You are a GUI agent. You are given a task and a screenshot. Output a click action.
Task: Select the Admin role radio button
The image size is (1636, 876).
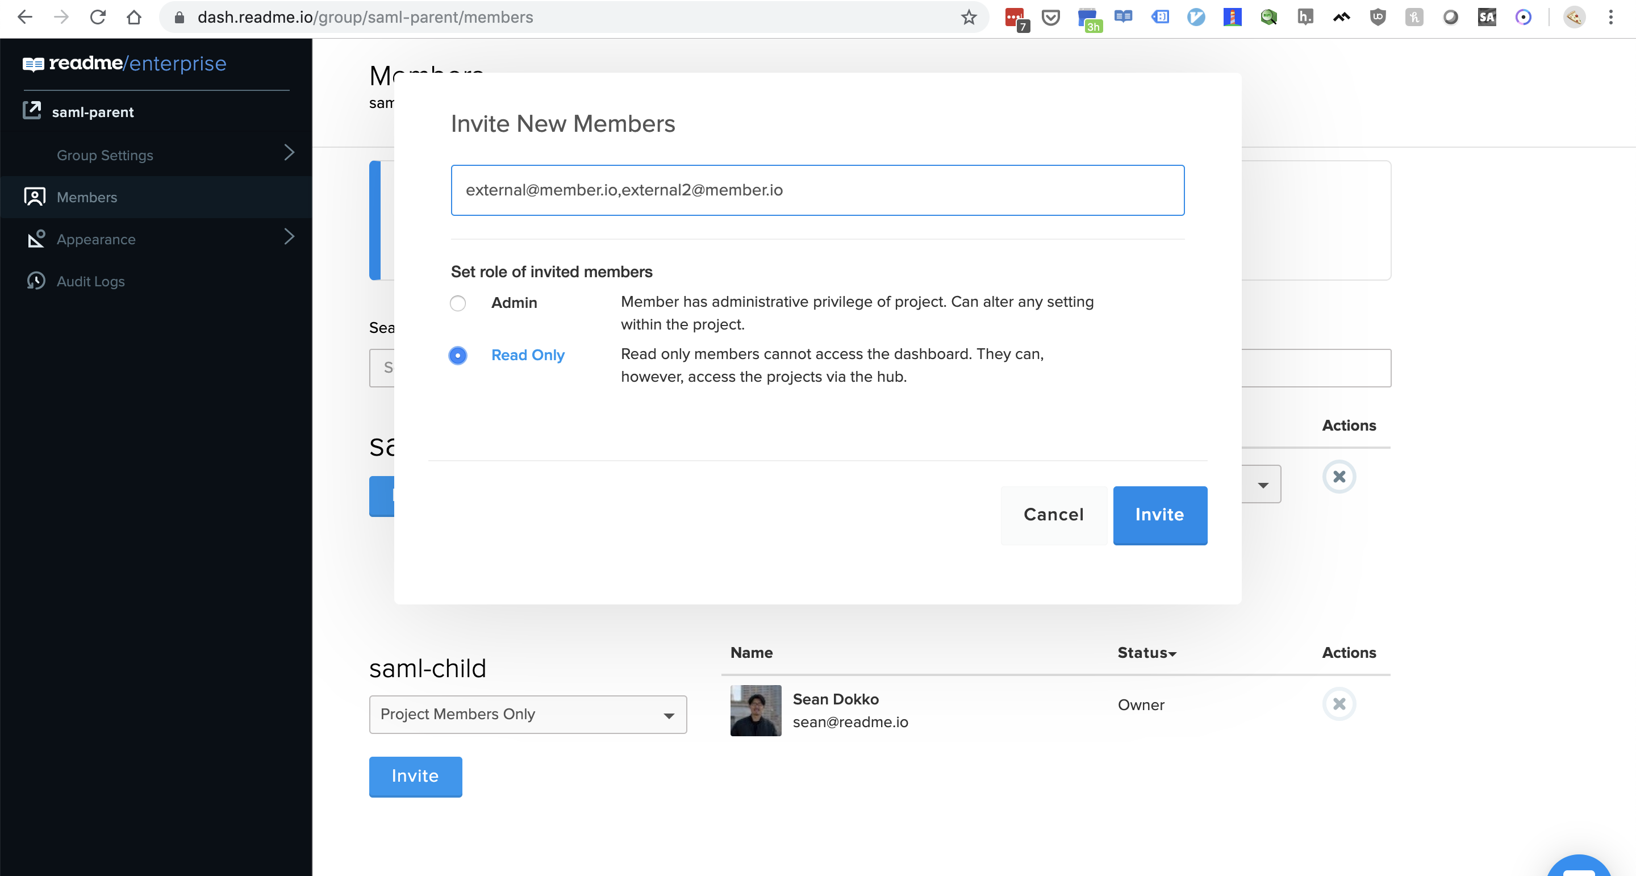coord(457,303)
